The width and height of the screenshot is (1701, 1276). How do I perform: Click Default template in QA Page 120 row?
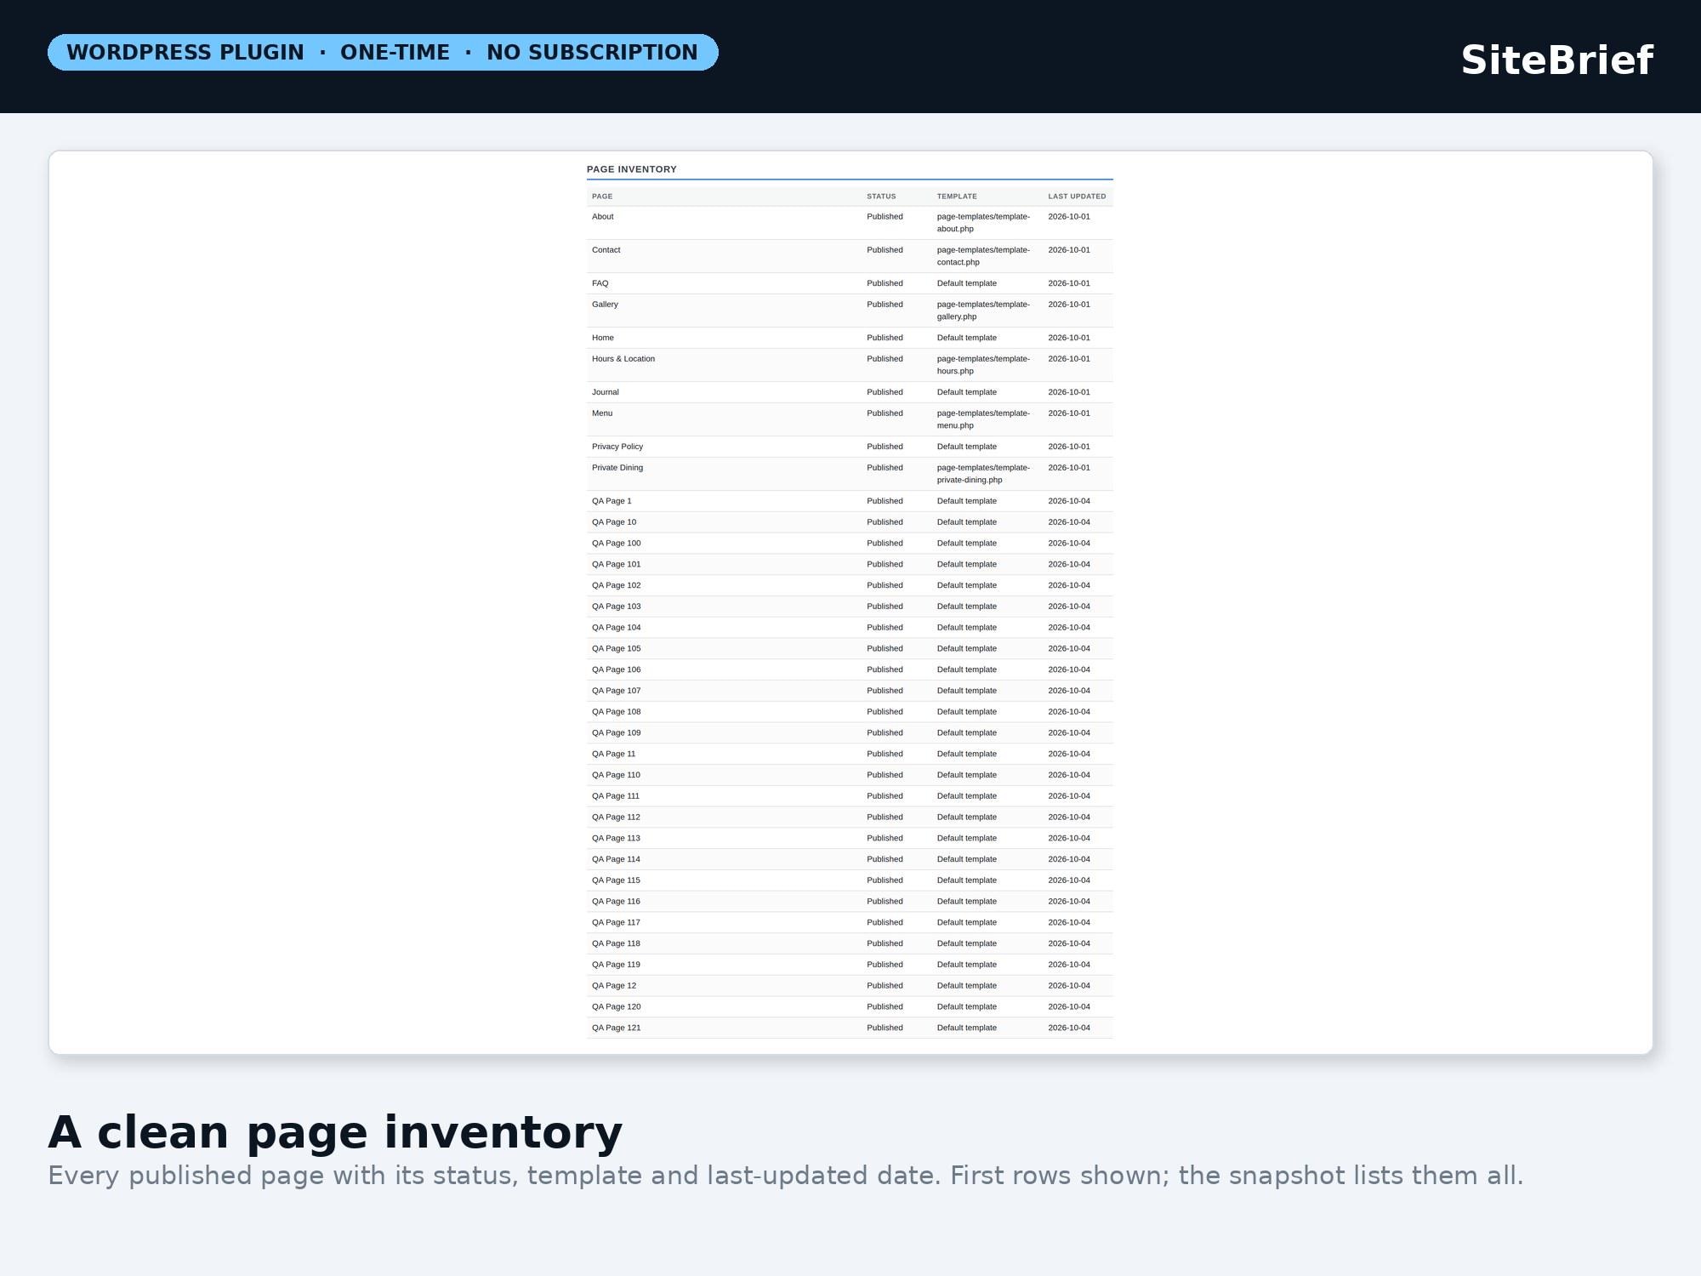pos(967,1007)
